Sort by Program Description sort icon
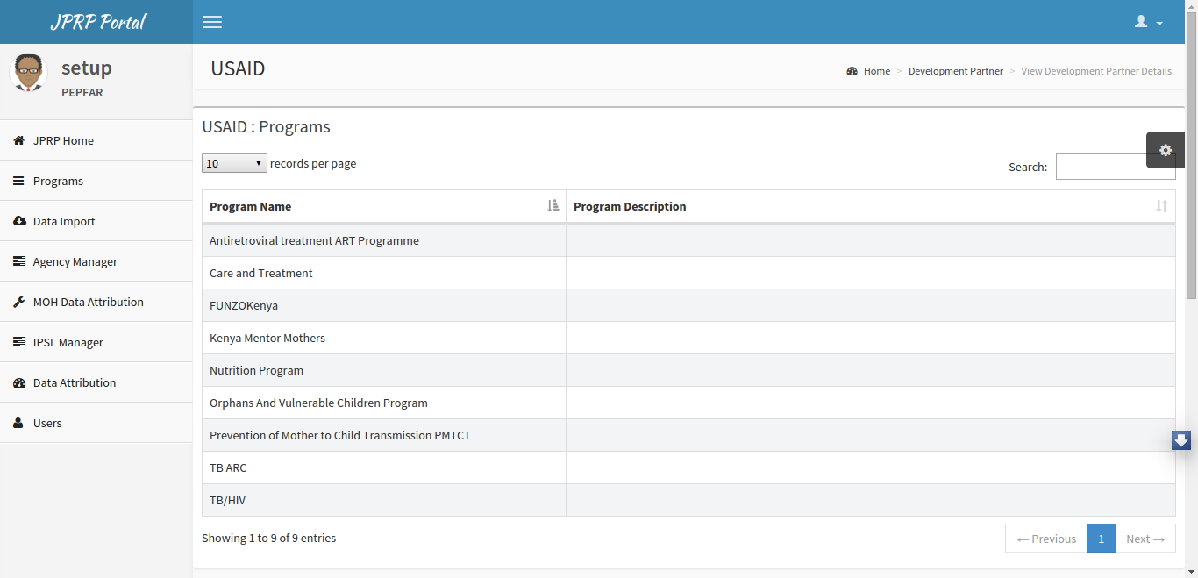This screenshot has height=578, width=1198. (x=1162, y=206)
